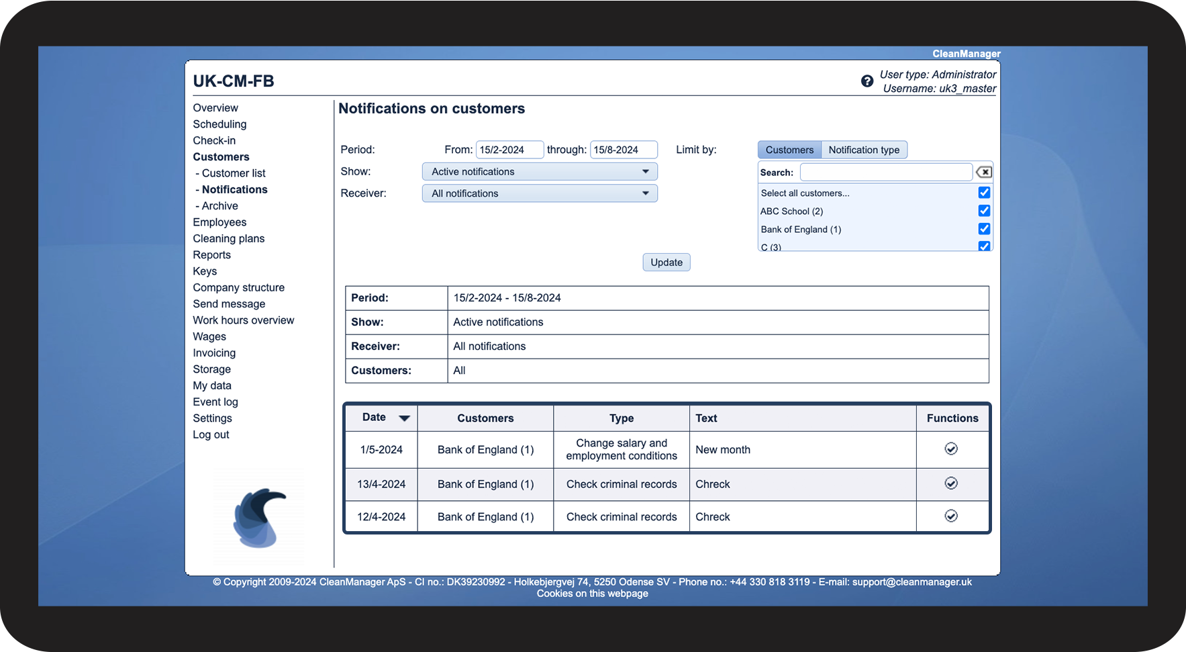Open the Show dropdown set to Active notifications

coord(540,172)
